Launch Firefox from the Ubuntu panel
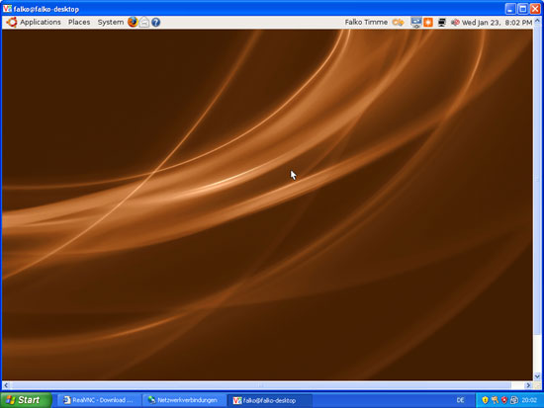Image resolution: width=544 pixels, height=408 pixels. 133,22
